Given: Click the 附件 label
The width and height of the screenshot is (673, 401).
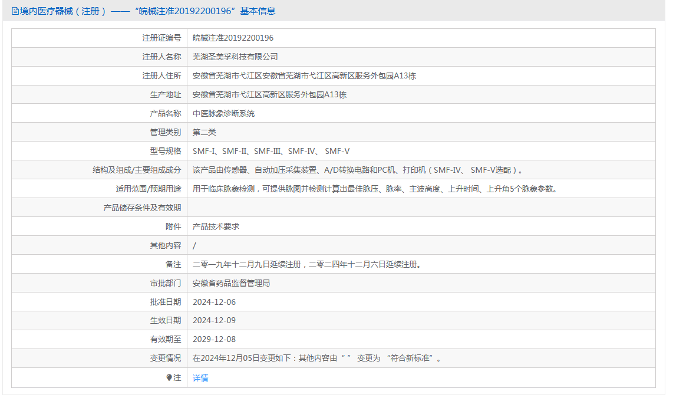Looking at the screenshot, I should 173,226.
